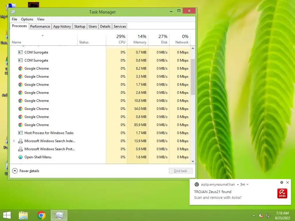Switch to the Users tab
The height and width of the screenshot is (221, 295).
93,26
